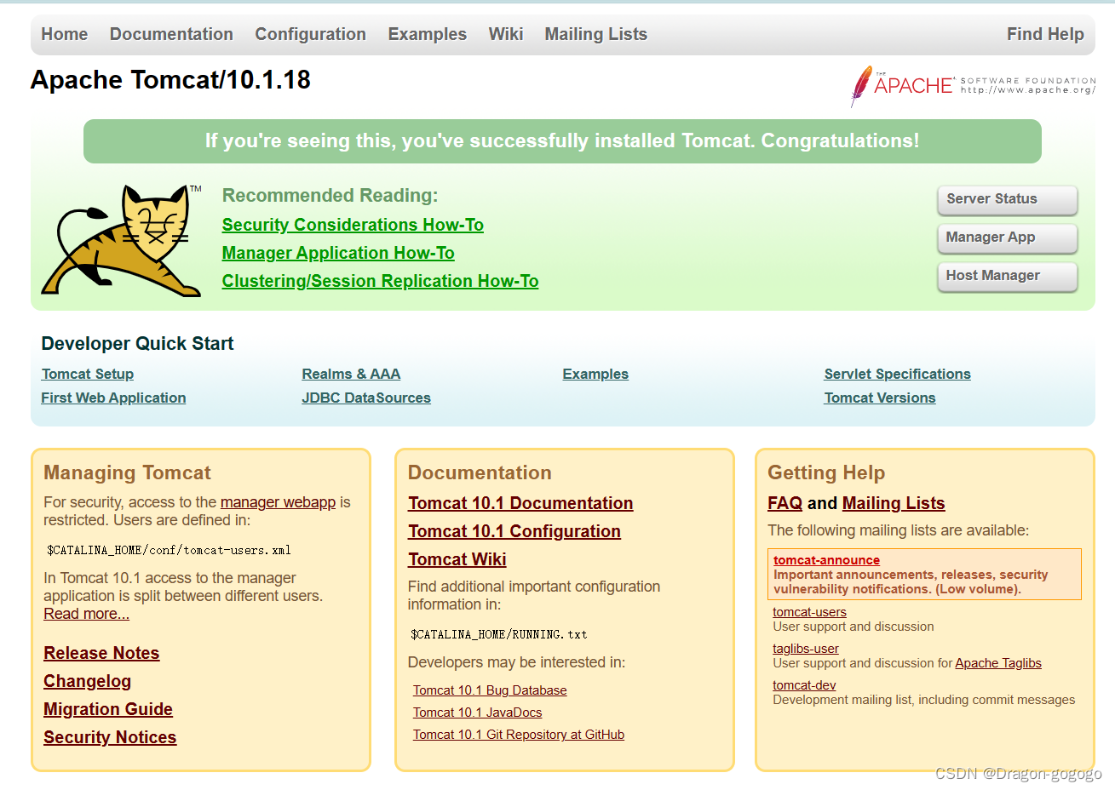Click the Managing Tomcat heading
Image resolution: width=1115 pixels, height=790 pixels.
[127, 472]
